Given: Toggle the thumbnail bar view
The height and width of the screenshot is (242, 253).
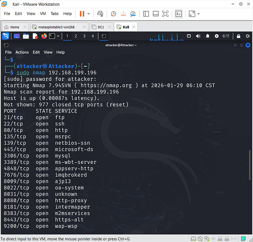Looking at the screenshot, I should tap(155, 14).
